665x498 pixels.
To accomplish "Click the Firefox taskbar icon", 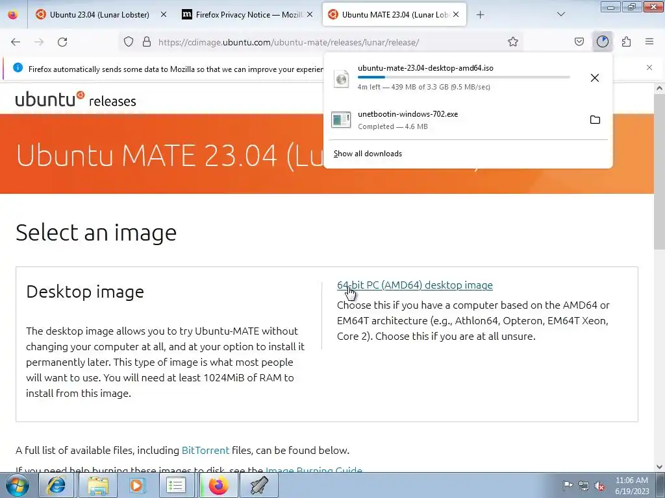I will [218, 485].
